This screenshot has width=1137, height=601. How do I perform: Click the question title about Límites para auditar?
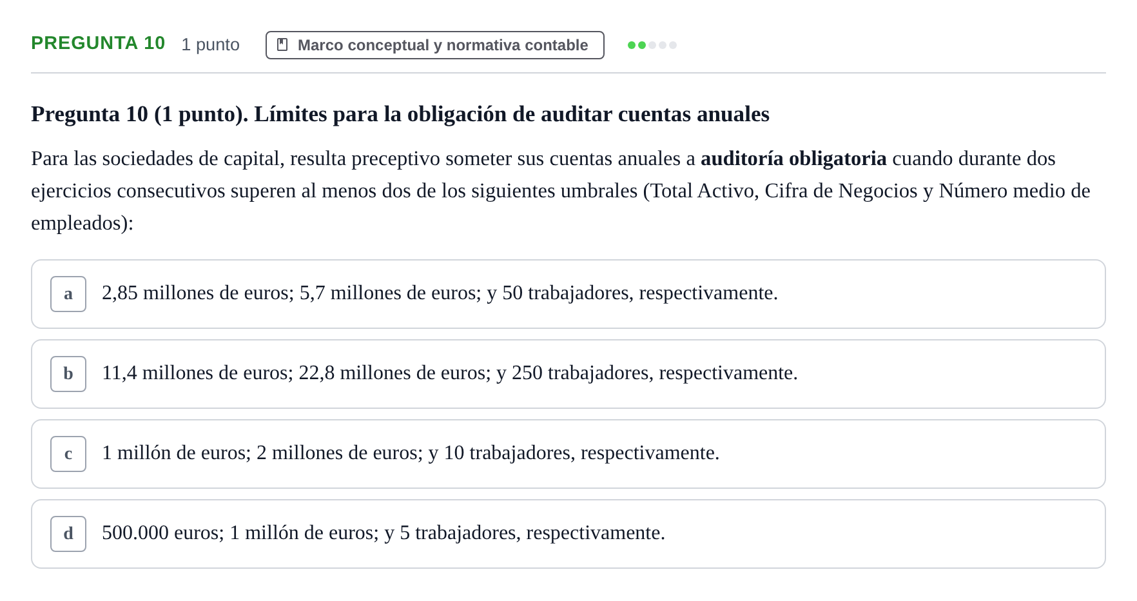[400, 114]
